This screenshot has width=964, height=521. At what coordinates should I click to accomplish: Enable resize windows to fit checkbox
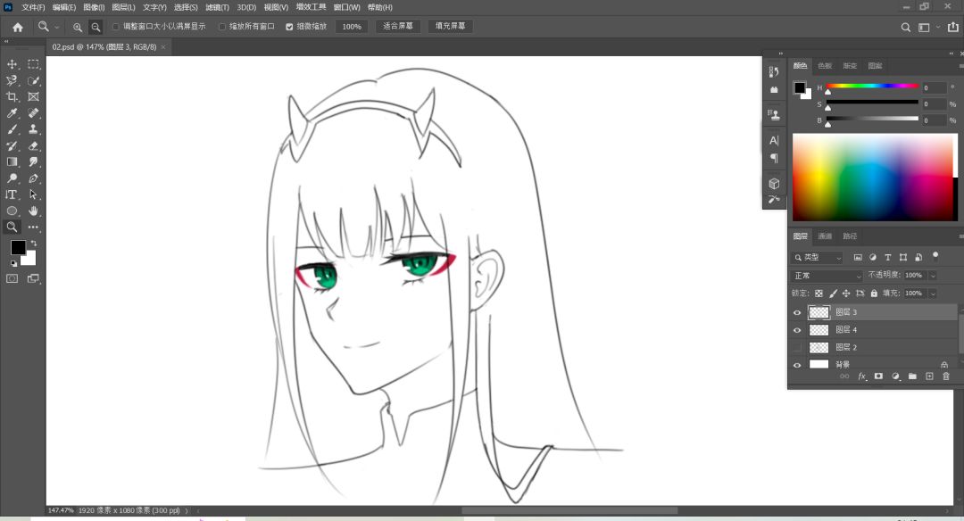(x=115, y=27)
